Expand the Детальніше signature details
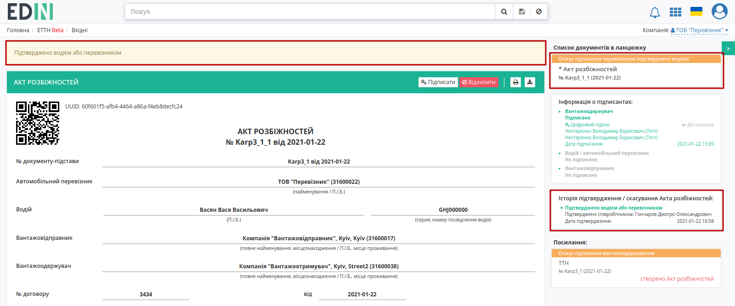The width and height of the screenshot is (735, 306). [697, 125]
